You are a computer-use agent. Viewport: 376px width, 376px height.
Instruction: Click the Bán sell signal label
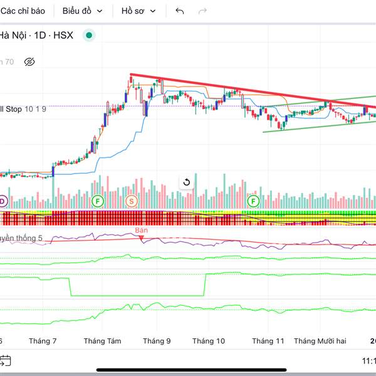pos(141,231)
